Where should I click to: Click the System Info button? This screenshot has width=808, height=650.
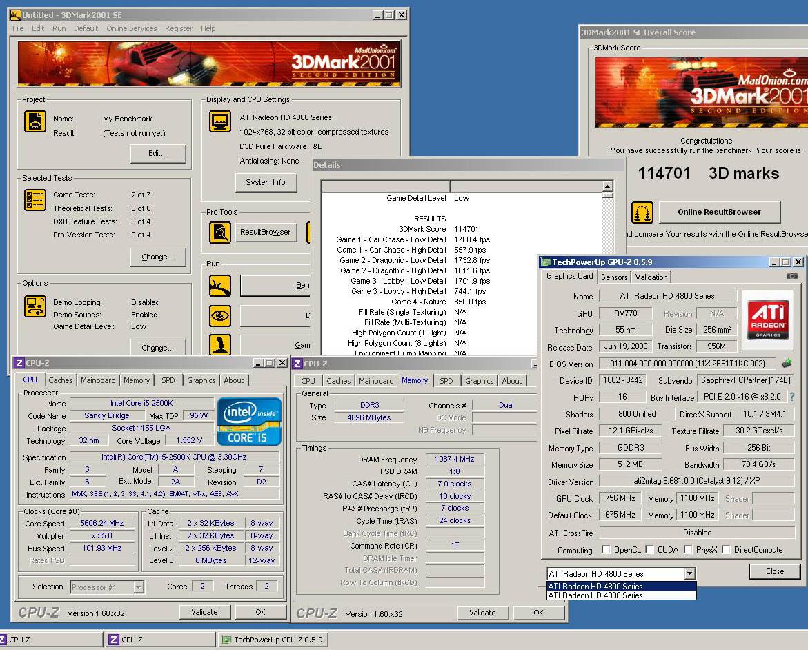click(266, 182)
